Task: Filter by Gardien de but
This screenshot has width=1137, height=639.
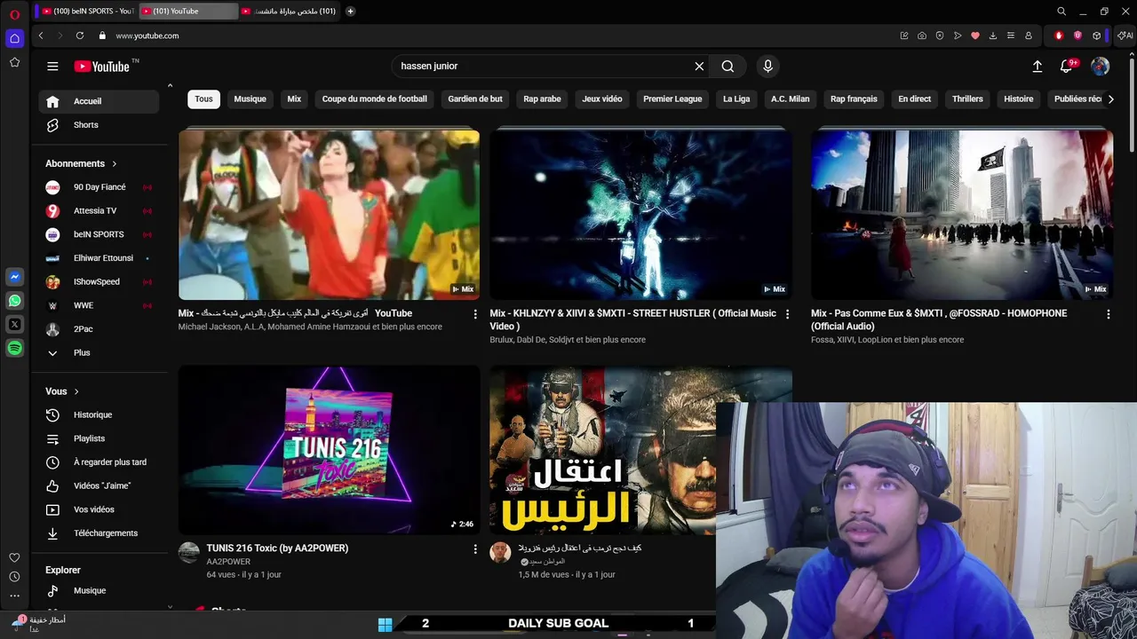Action: 475,99
